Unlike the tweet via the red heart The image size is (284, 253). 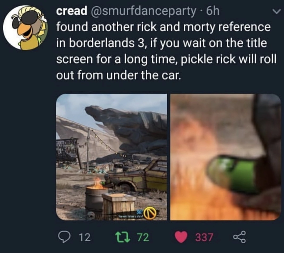click(x=181, y=237)
